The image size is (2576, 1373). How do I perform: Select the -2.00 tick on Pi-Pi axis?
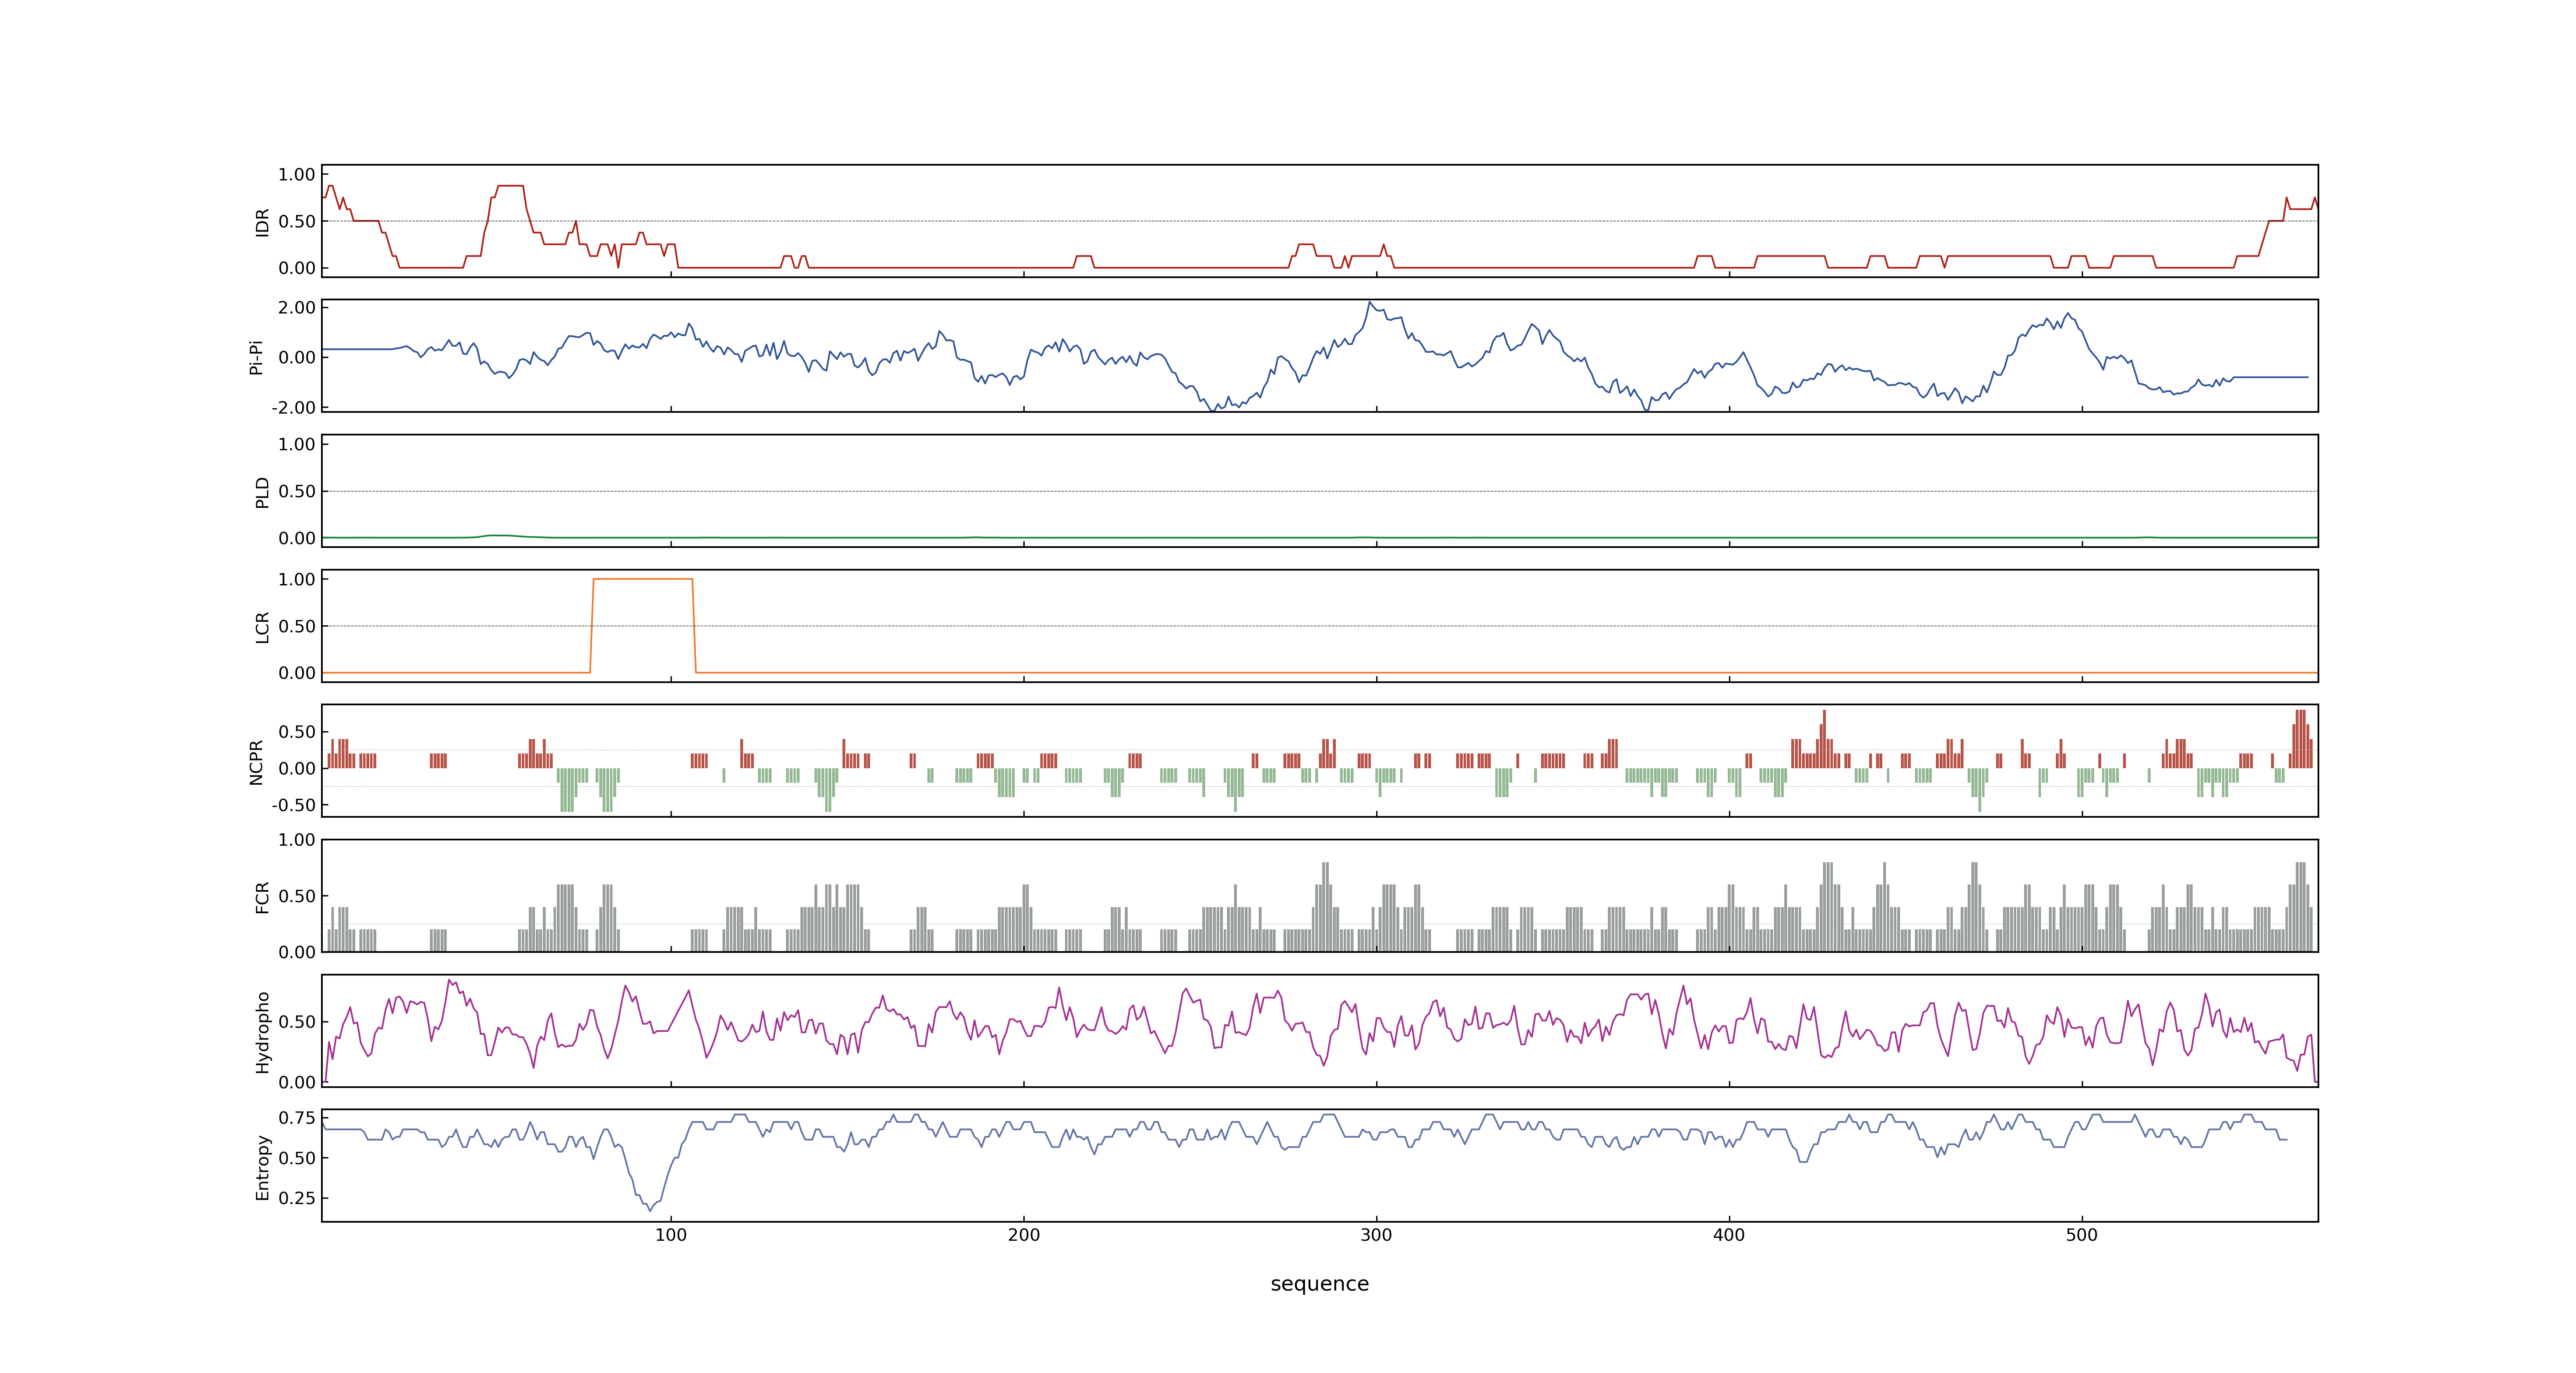(294, 408)
